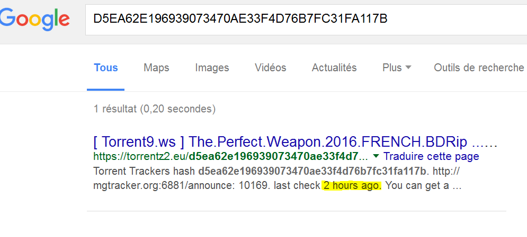
Task: Click the Traduire cette page link
Action: pos(431,157)
